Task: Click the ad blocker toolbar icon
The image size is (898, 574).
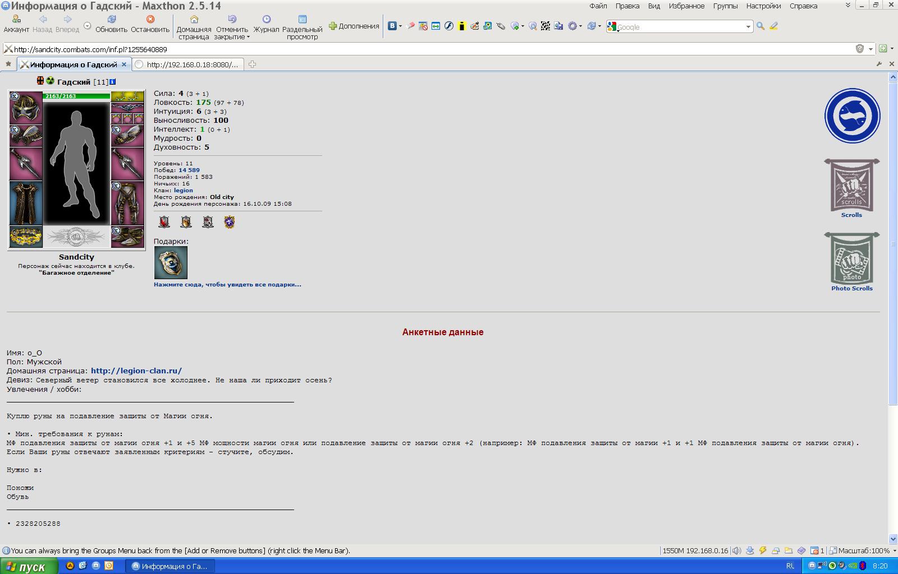Action: click(423, 26)
